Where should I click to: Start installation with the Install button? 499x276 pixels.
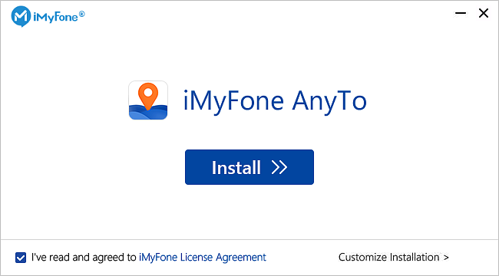pyautogui.click(x=249, y=167)
